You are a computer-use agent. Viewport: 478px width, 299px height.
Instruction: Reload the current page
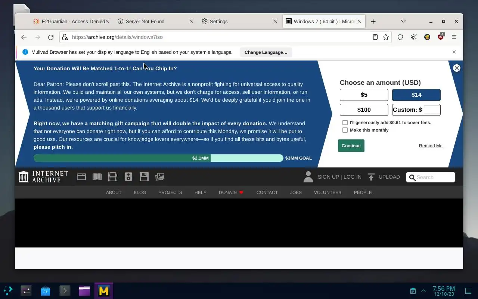coord(51,37)
